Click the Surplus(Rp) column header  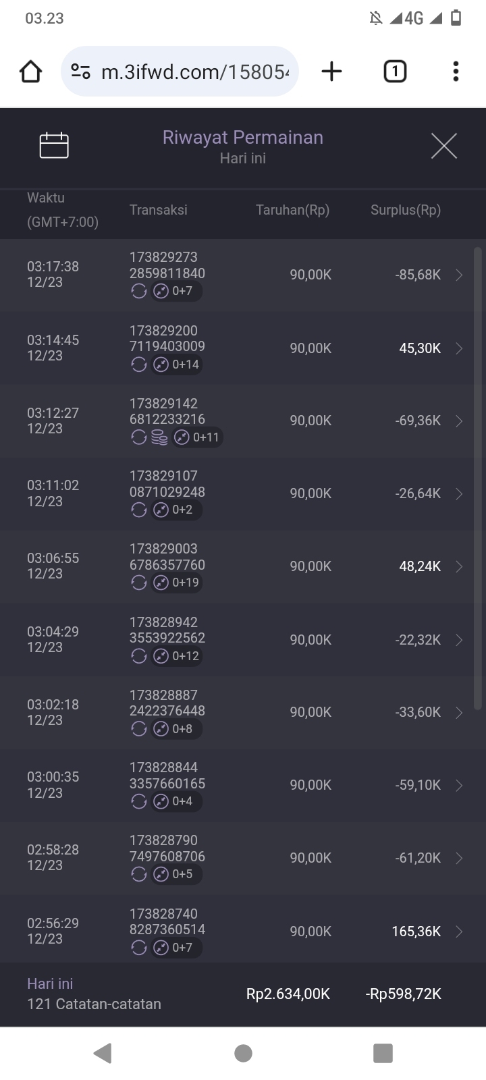point(405,210)
